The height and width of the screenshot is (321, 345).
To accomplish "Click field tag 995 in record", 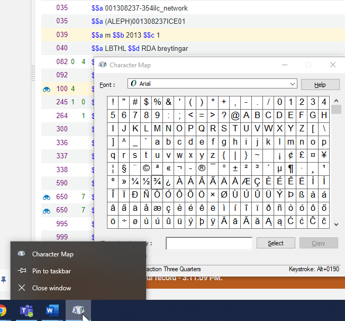I will (x=62, y=224).
